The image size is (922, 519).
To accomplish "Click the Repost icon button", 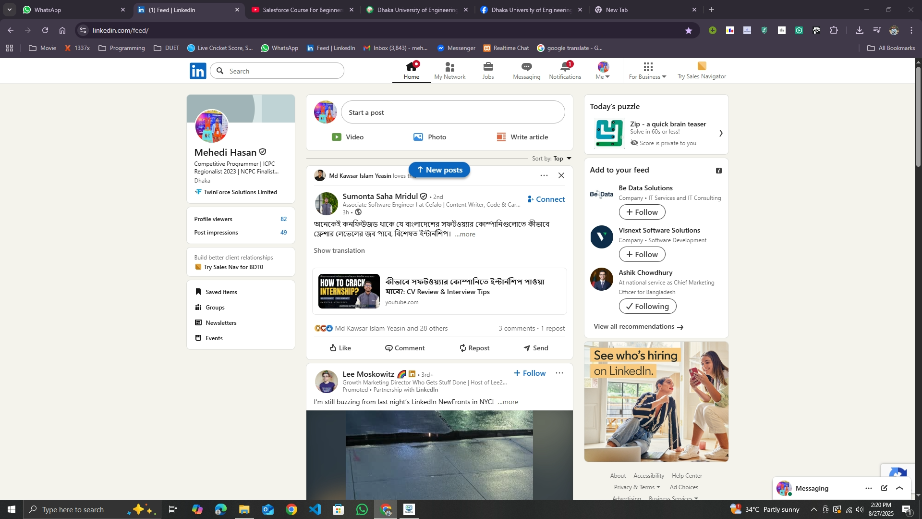I will [474, 348].
